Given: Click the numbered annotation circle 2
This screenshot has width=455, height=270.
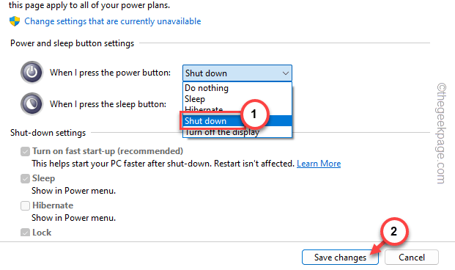Looking at the screenshot, I should pyautogui.click(x=393, y=231).
